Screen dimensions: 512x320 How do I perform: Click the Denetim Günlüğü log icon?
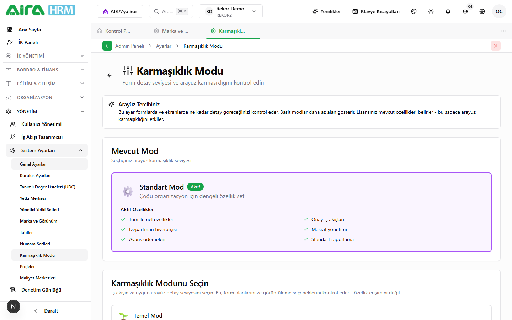(13, 290)
